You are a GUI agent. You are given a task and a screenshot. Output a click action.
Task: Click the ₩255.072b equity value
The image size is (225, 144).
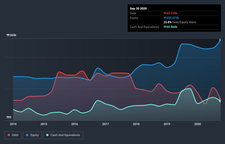coord(171,18)
